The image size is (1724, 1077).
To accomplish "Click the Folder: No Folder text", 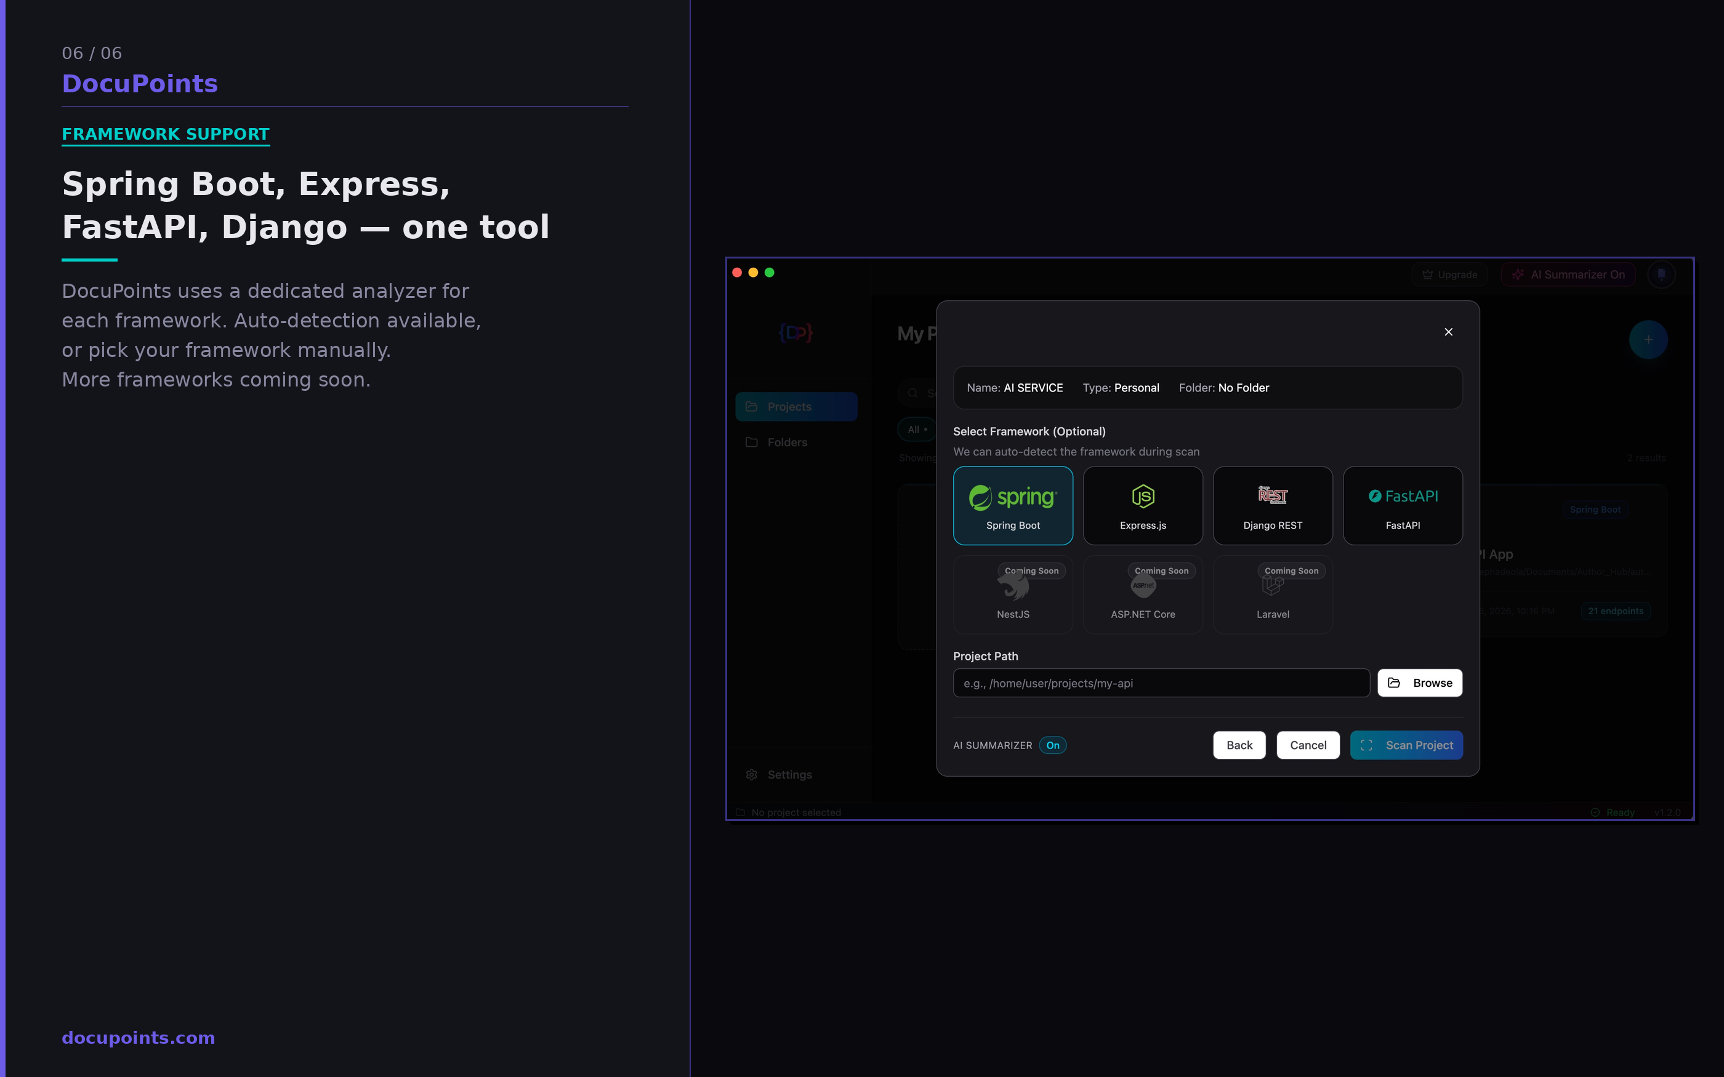I will [1223, 388].
